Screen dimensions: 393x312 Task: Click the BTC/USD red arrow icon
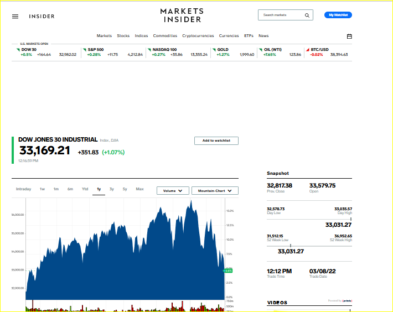pos(308,50)
